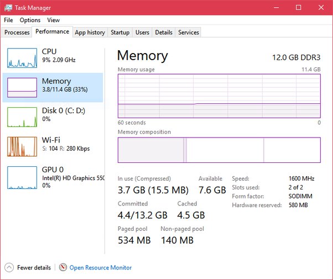Click the Memory usage graph
The image size is (333, 280).
219,96
